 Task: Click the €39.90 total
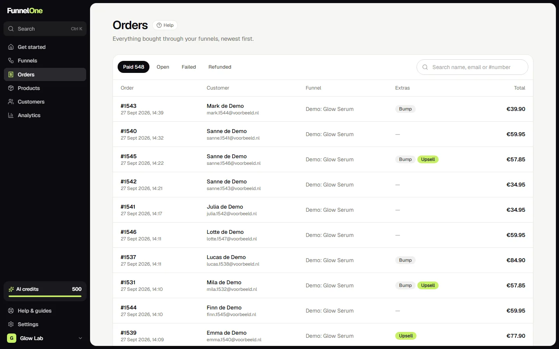point(516,109)
